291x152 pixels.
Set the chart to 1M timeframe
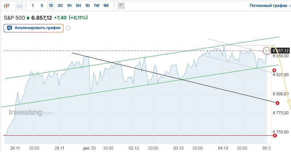(x=106, y=6)
